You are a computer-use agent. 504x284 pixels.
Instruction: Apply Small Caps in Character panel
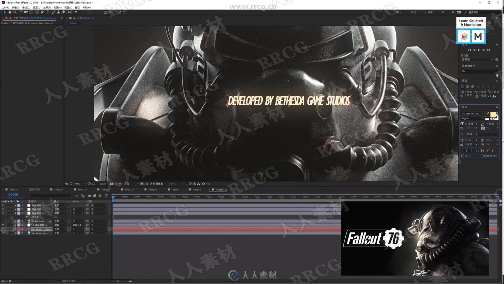(x=482, y=151)
